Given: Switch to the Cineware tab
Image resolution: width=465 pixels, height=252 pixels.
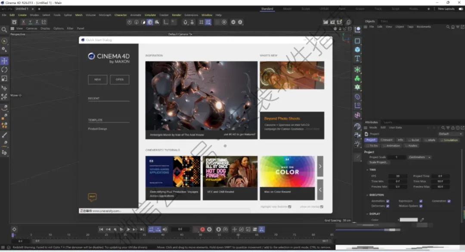Looking at the screenshot, I should (386, 140).
